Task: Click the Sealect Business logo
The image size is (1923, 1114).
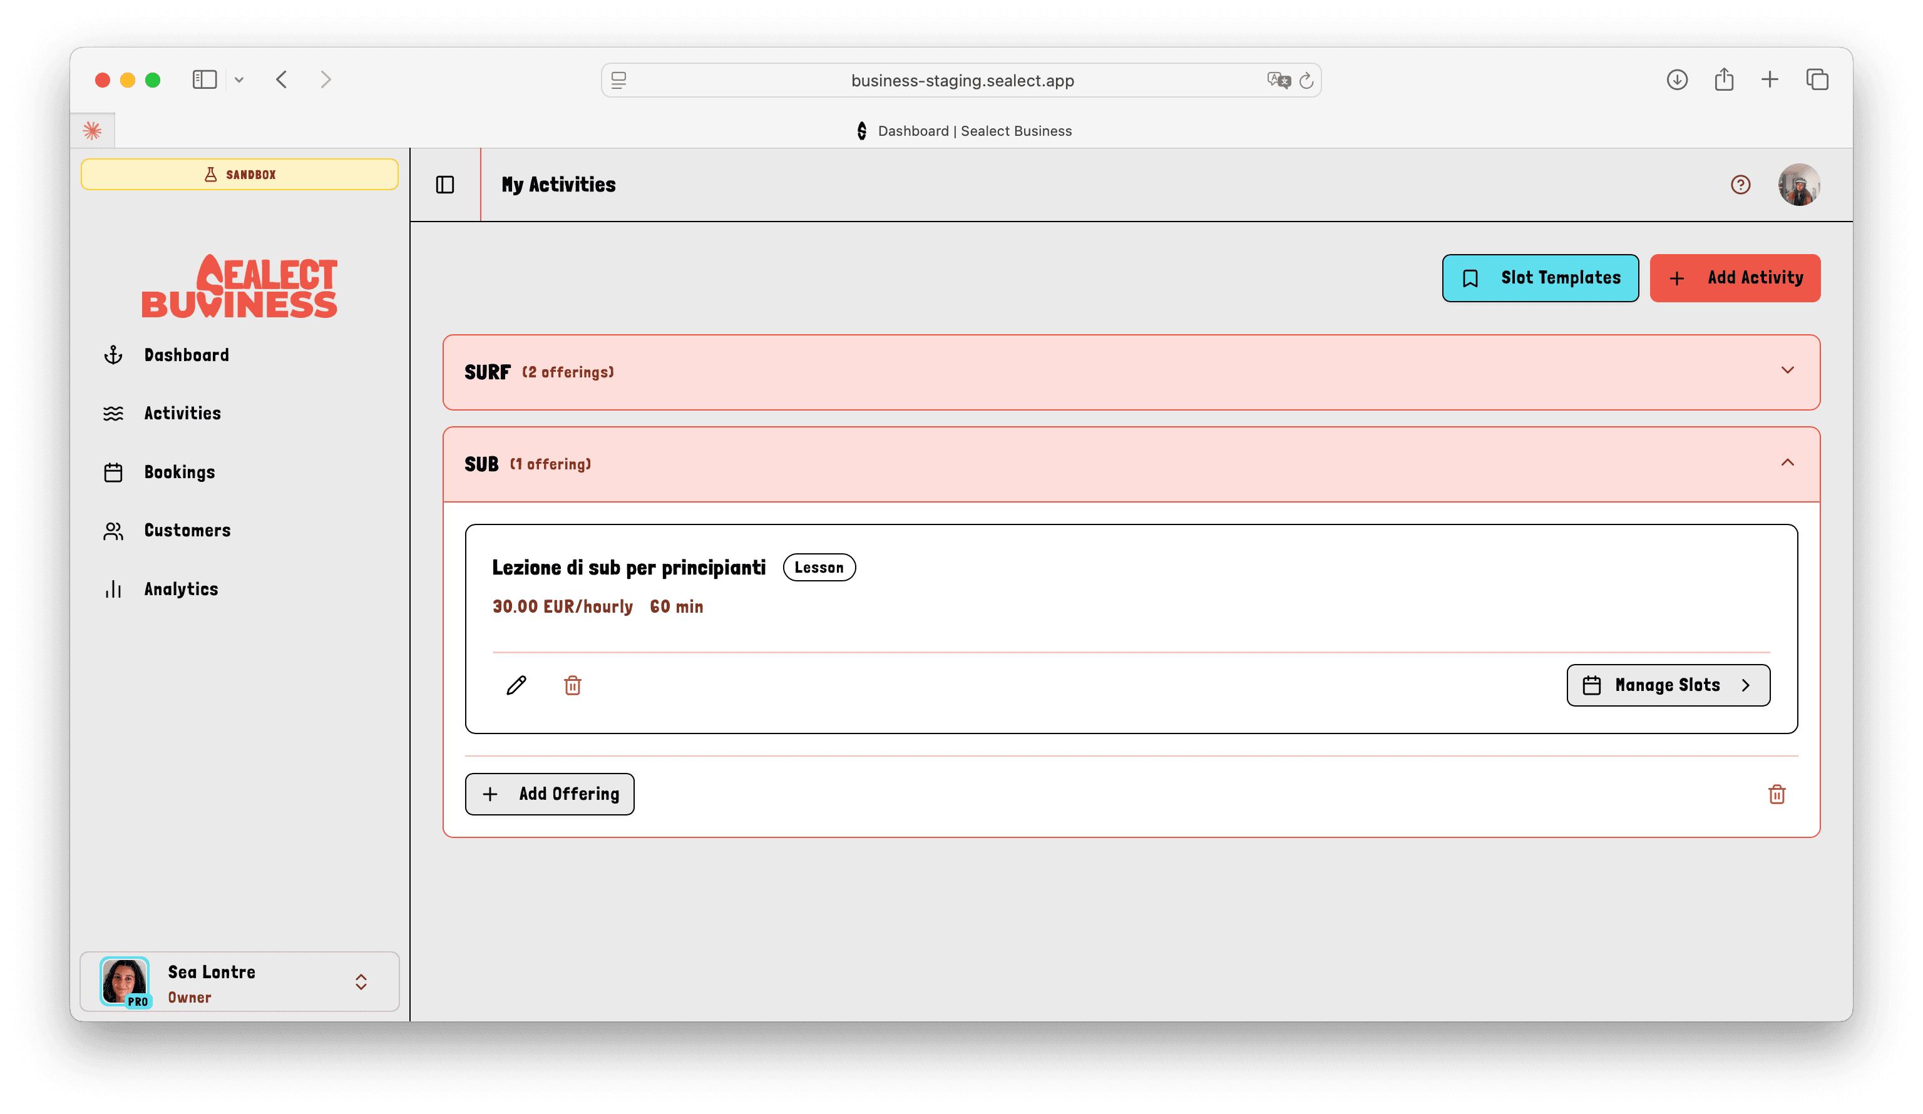Action: pos(239,285)
